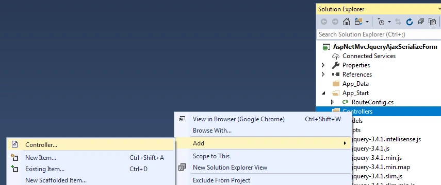Click the Add submenu arrow

[x=345, y=143]
